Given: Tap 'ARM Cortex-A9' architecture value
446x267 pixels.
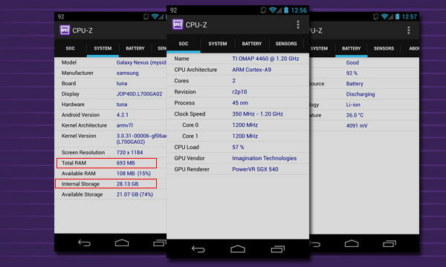Looking at the screenshot, I should (251, 70).
